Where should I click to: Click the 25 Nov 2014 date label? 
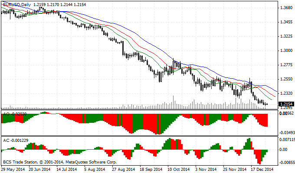235,170
